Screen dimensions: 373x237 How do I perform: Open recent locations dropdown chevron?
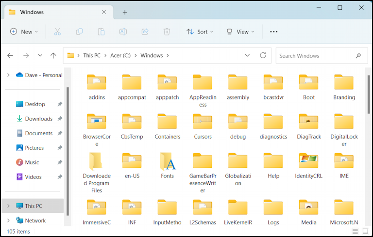point(40,56)
